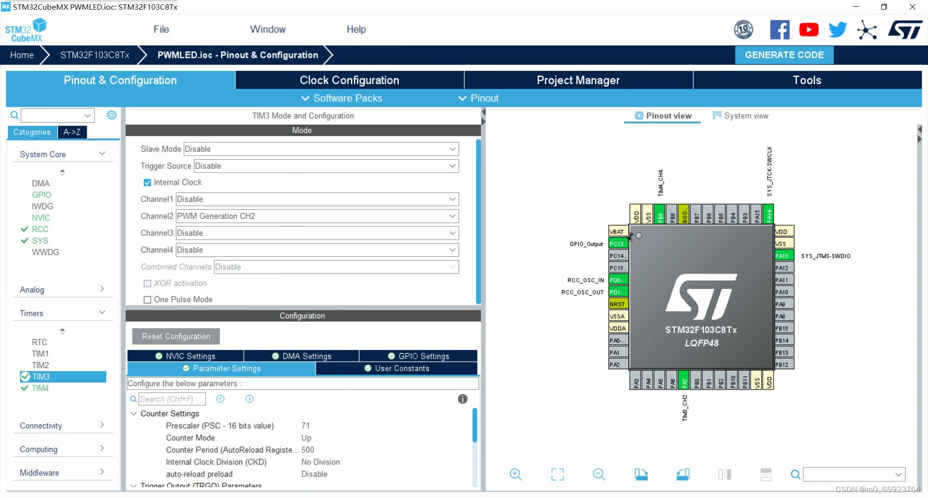
Task: Click the PB9 pin on the chip
Action: tap(659, 214)
